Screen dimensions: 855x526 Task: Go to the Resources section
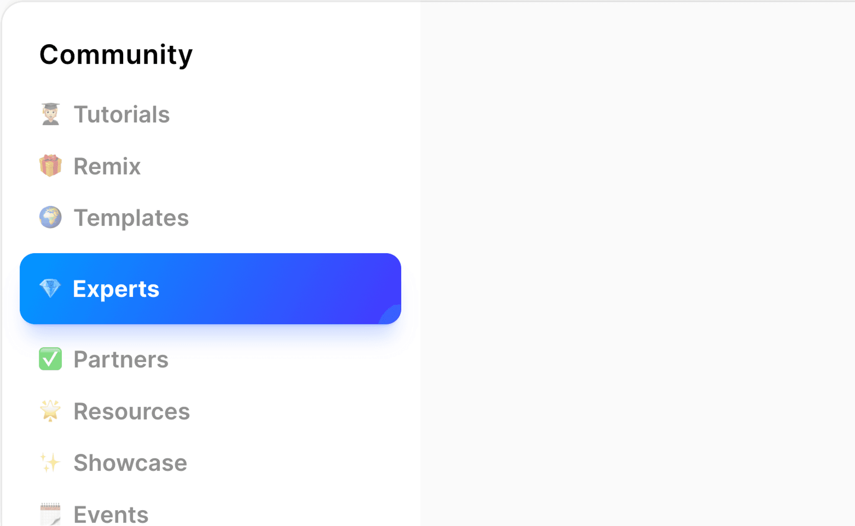(131, 411)
